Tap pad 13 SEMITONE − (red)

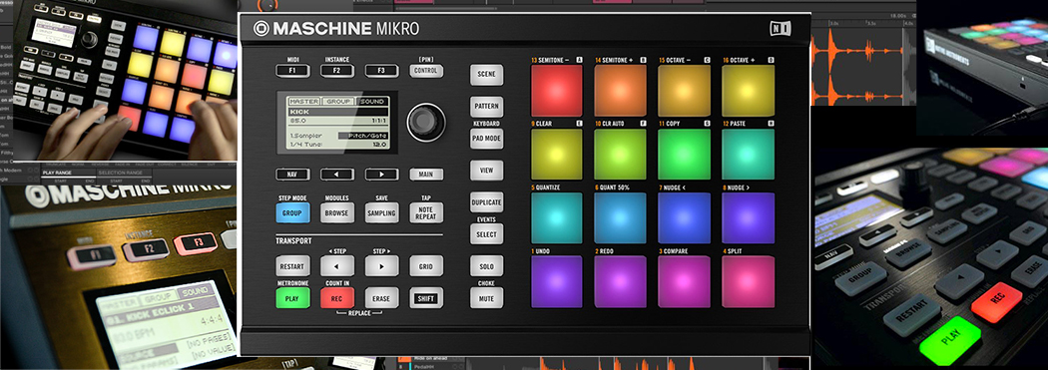pos(557,91)
